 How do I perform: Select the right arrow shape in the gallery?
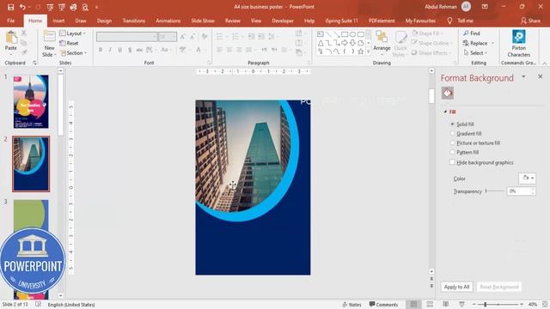point(345,43)
